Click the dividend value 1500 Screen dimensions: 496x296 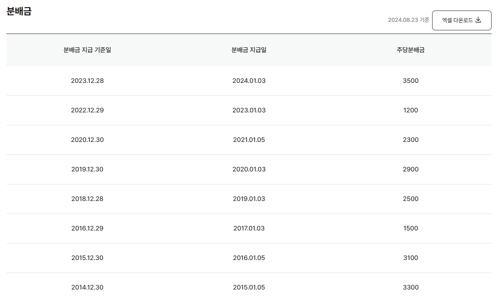pyautogui.click(x=411, y=228)
